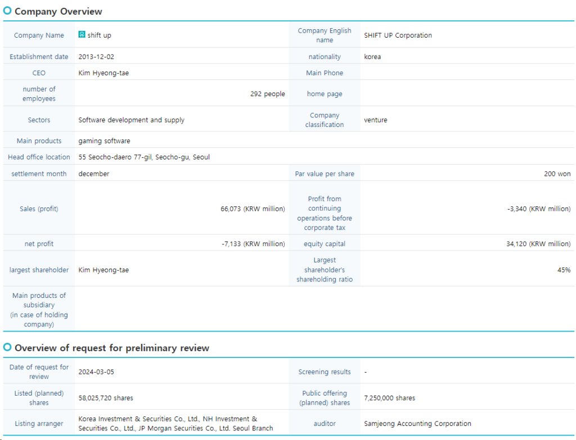Select the establishment date 2013-12-02
This screenshot has height=440, width=576.
[97, 56]
